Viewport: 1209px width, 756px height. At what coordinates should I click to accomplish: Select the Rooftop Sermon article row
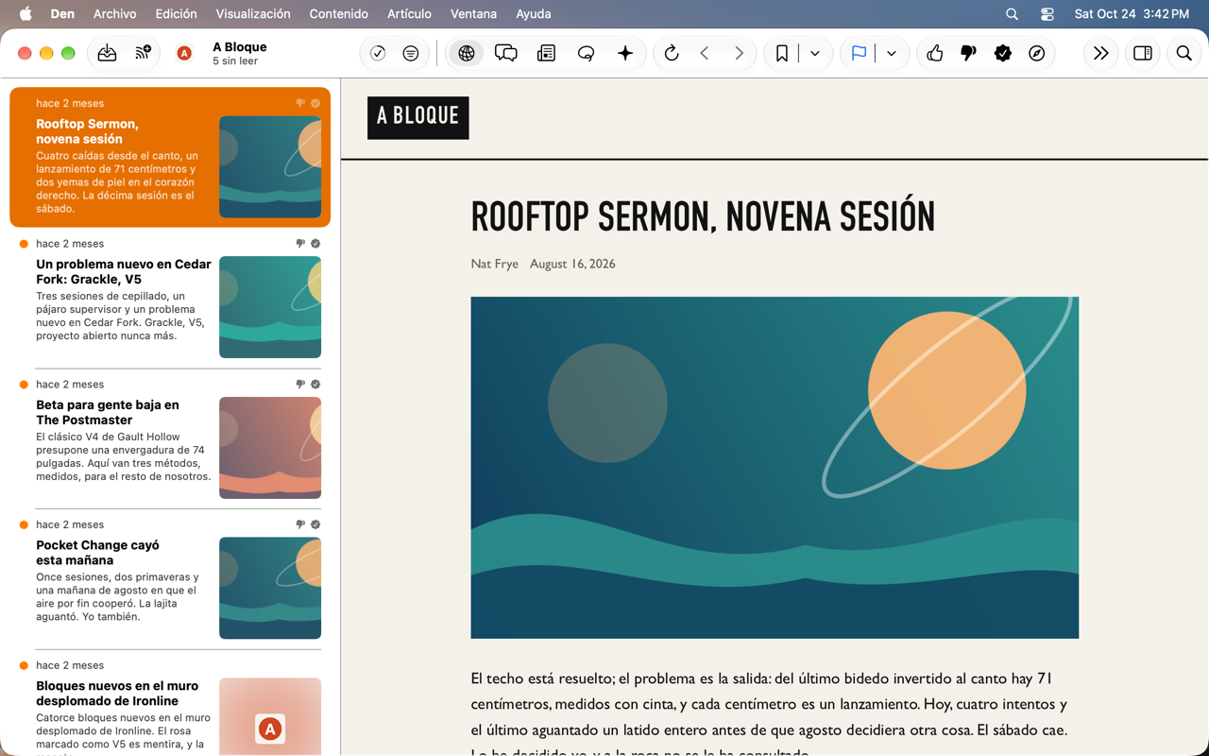pyautogui.click(x=170, y=157)
